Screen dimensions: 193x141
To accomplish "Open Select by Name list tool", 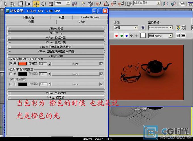I will pyautogui.click(x=13, y=4).
